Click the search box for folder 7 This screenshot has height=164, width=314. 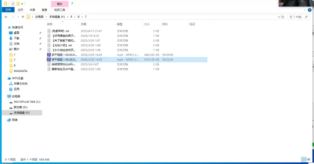pos(298,17)
